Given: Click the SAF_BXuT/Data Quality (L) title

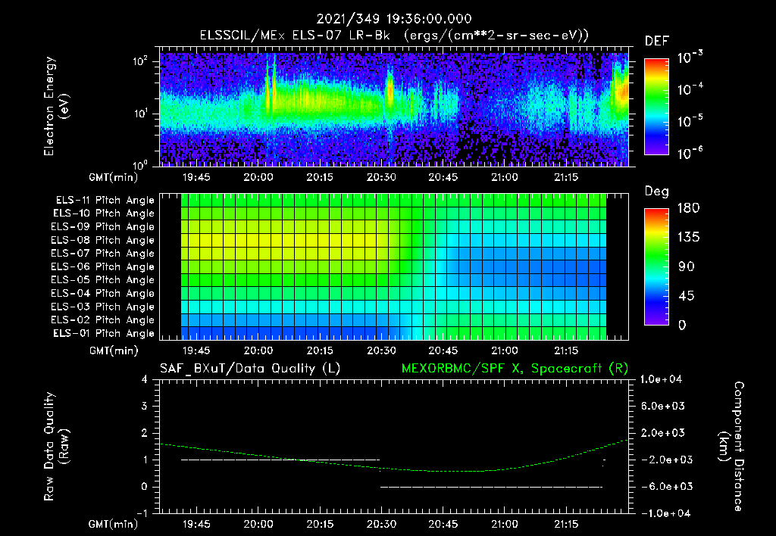Looking at the screenshot, I should tap(250, 369).
